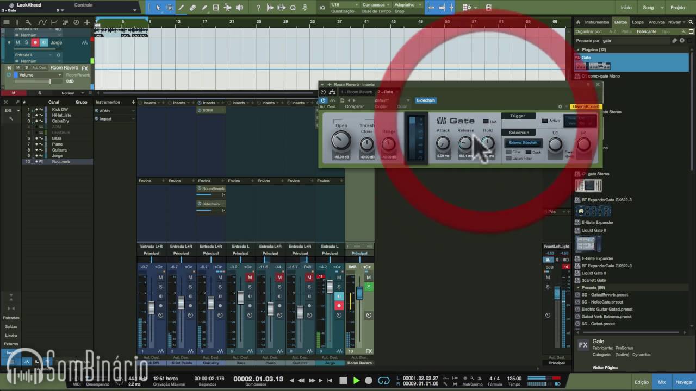Toggle the Duck switch in Gate
This screenshot has width=696, height=391.
(529, 152)
